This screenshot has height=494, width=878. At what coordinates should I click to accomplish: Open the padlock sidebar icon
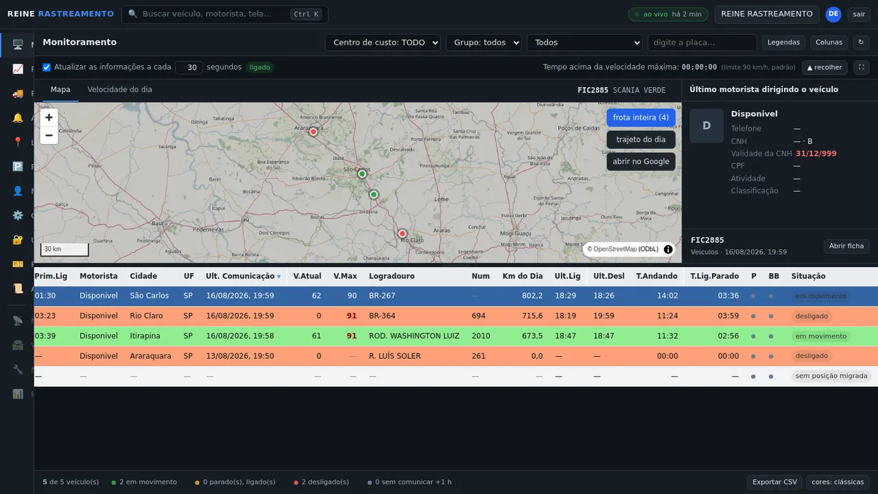pyautogui.click(x=18, y=239)
